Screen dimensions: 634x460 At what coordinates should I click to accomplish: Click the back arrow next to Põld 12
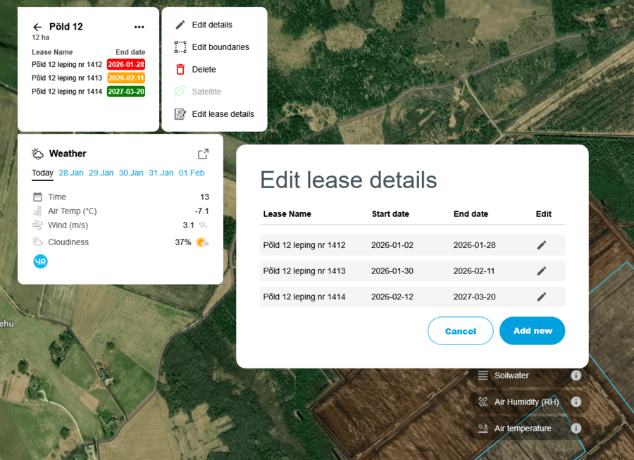pyautogui.click(x=37, y=27)
